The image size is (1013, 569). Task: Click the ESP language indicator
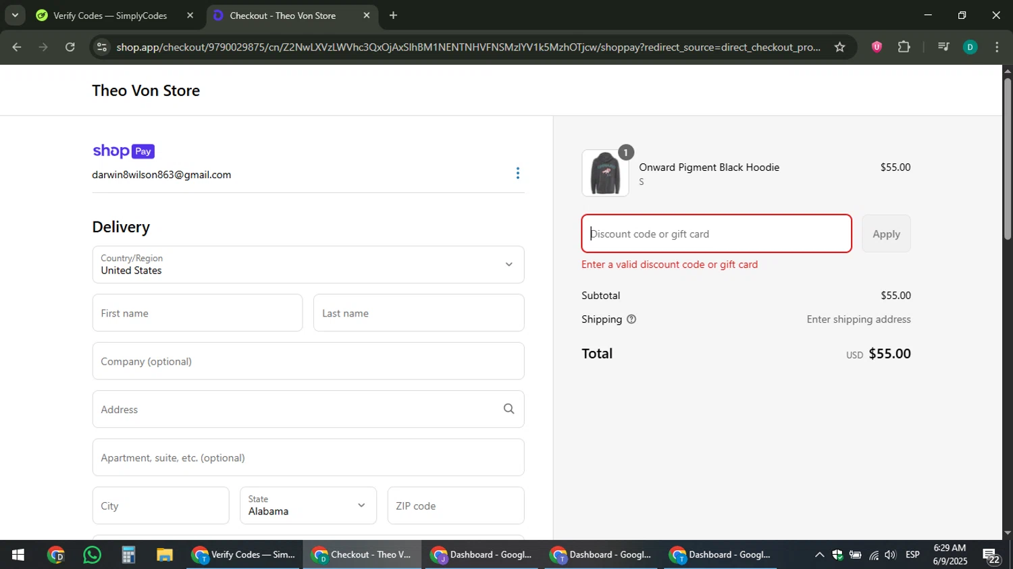pos(912,555)
